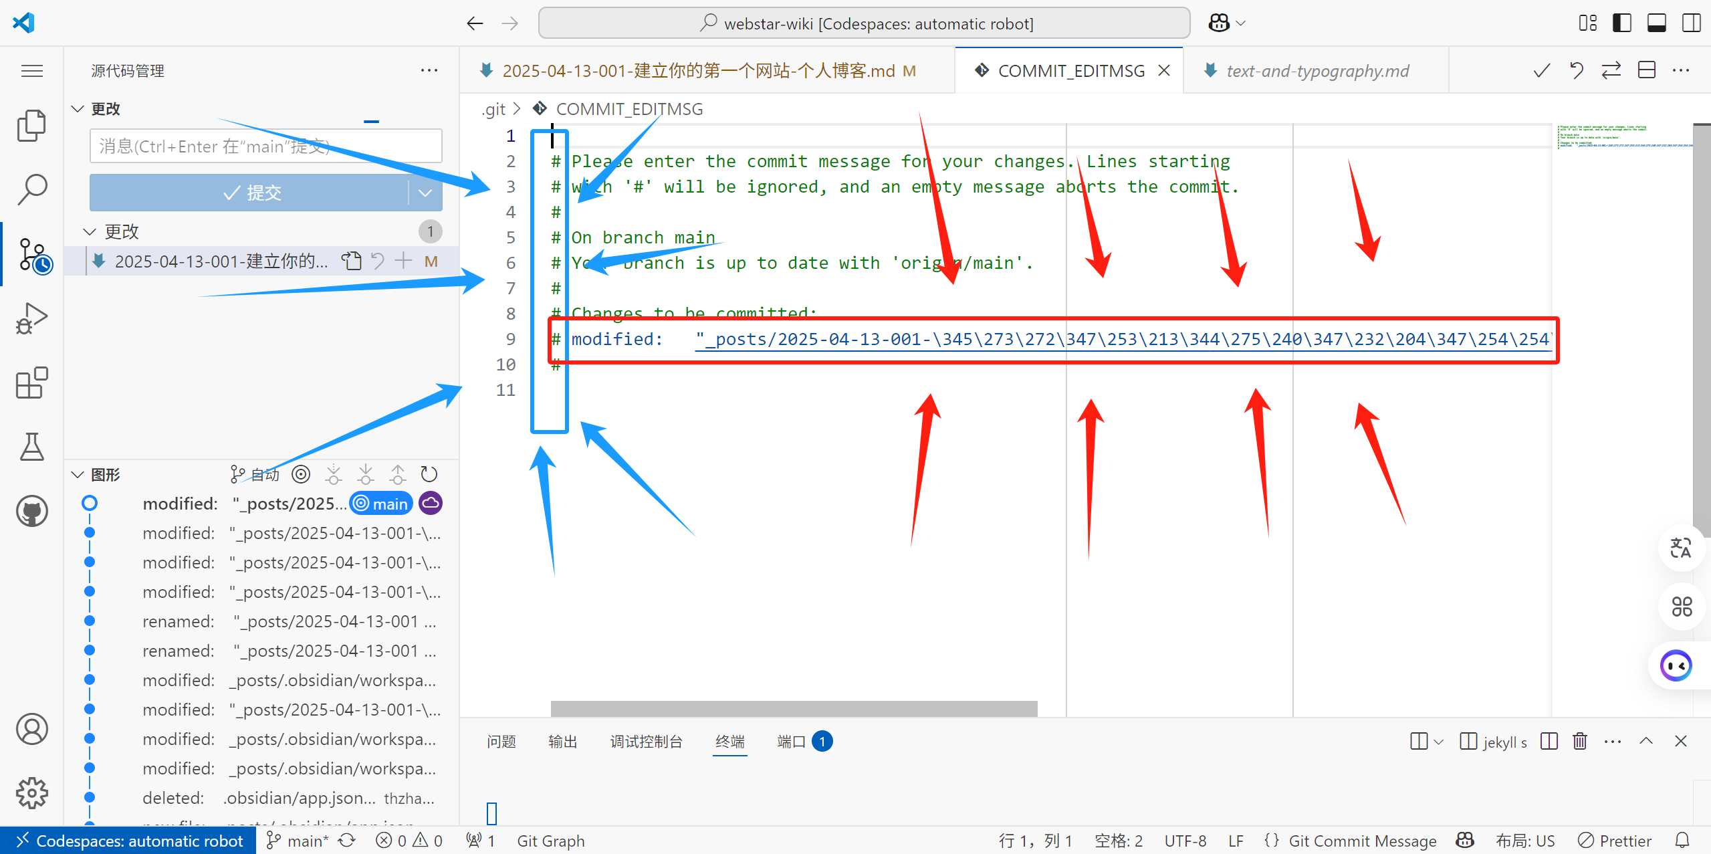Toggle the secondary sidebar visibility

[1692, 23]
